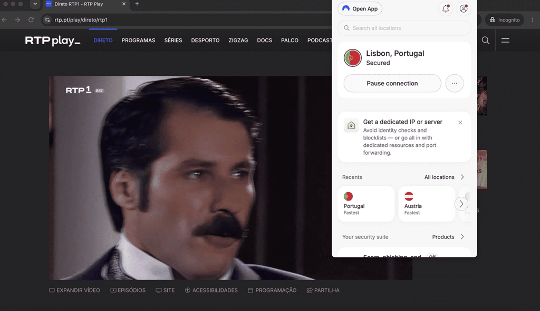Select the Portugal recent location card
Viewport: 540px width, 311px height.
pos(366,204)
